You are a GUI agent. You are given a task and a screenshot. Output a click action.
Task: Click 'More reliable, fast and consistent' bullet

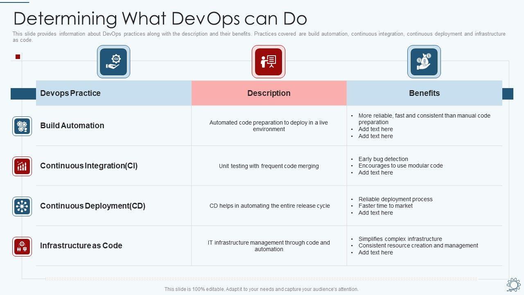click(x=424, y=119)
